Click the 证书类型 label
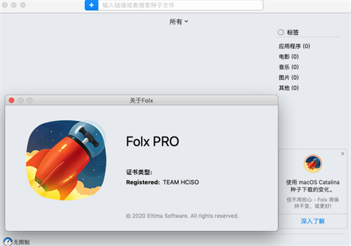 coord(139,172)
